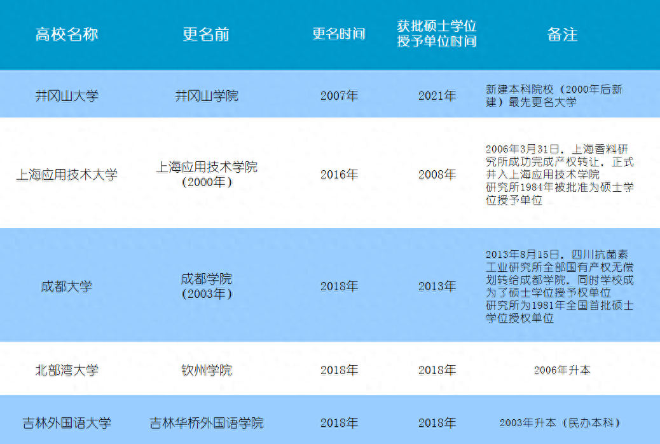This screenshot has height=444, width=660.
Task: Select the 更名时间 column header
Action: [339, 34]
